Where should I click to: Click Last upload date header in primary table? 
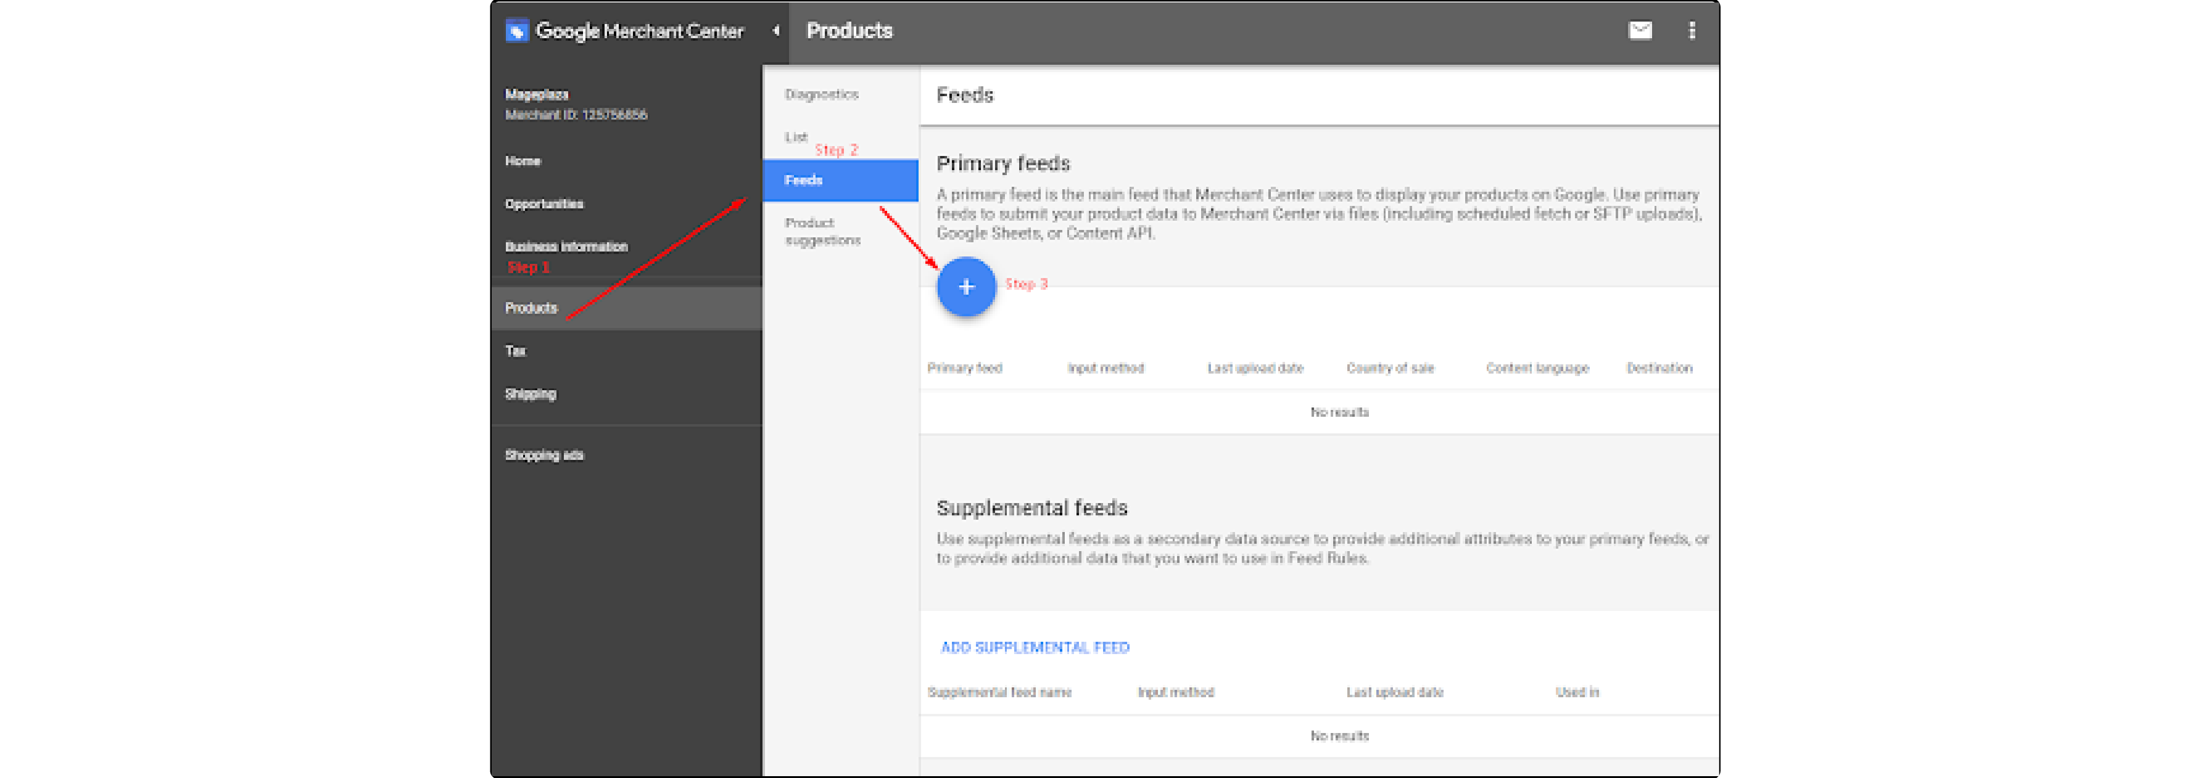click(x=1255, y=368)
